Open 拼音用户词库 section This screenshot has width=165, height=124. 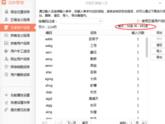click(18, 43)
